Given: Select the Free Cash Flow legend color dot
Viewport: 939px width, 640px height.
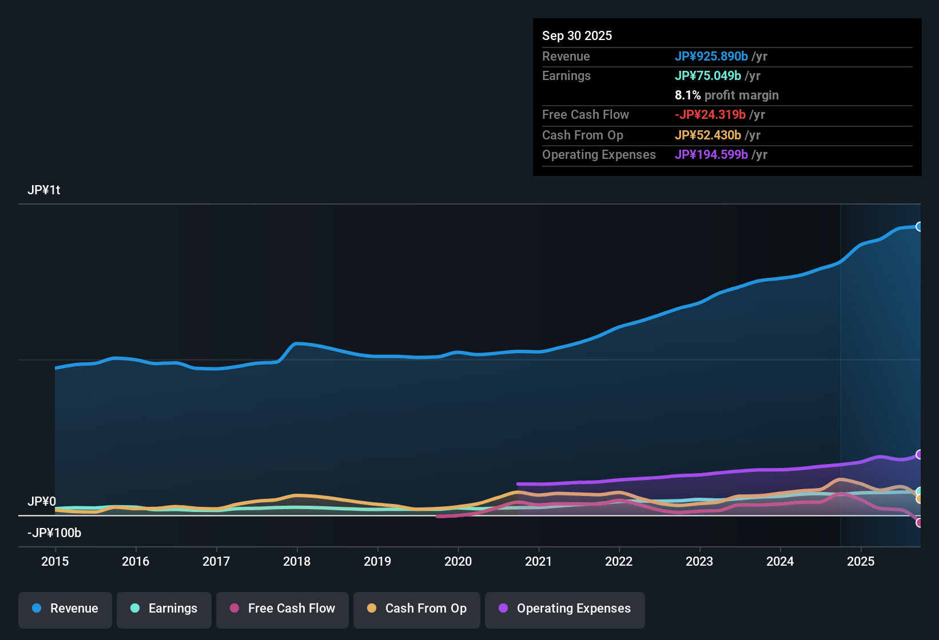Looking at the screenshot, I should click(x=234, y=609).
